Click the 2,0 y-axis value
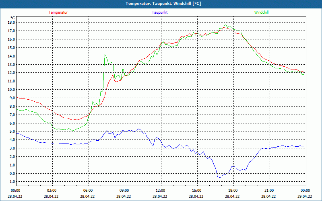This screenshot has width=322, height=201. point(12,156)
